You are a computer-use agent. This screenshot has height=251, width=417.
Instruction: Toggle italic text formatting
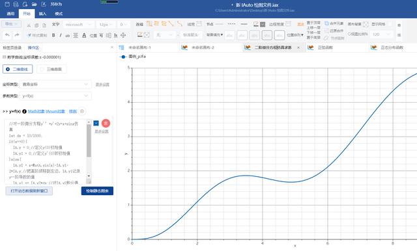tap(61, 35)
